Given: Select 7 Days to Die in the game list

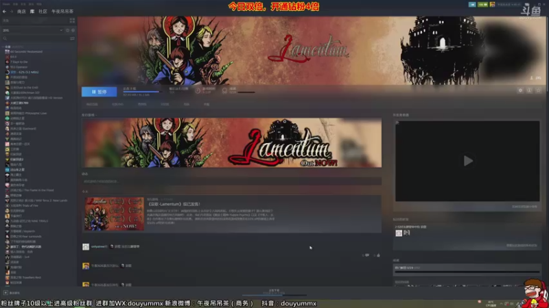Looking at the screenshot, I should (19, 62).
